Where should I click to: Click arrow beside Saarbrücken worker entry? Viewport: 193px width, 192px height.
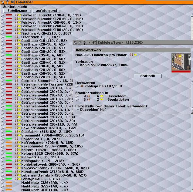coord(77,99)
